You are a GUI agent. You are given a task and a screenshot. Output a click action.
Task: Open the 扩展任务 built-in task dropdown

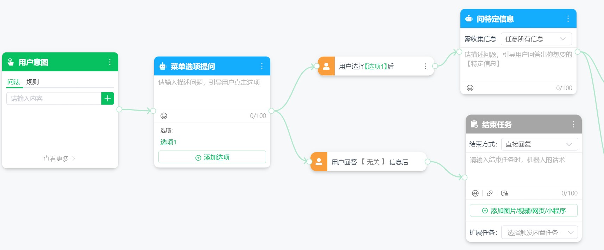coord(539,232)
